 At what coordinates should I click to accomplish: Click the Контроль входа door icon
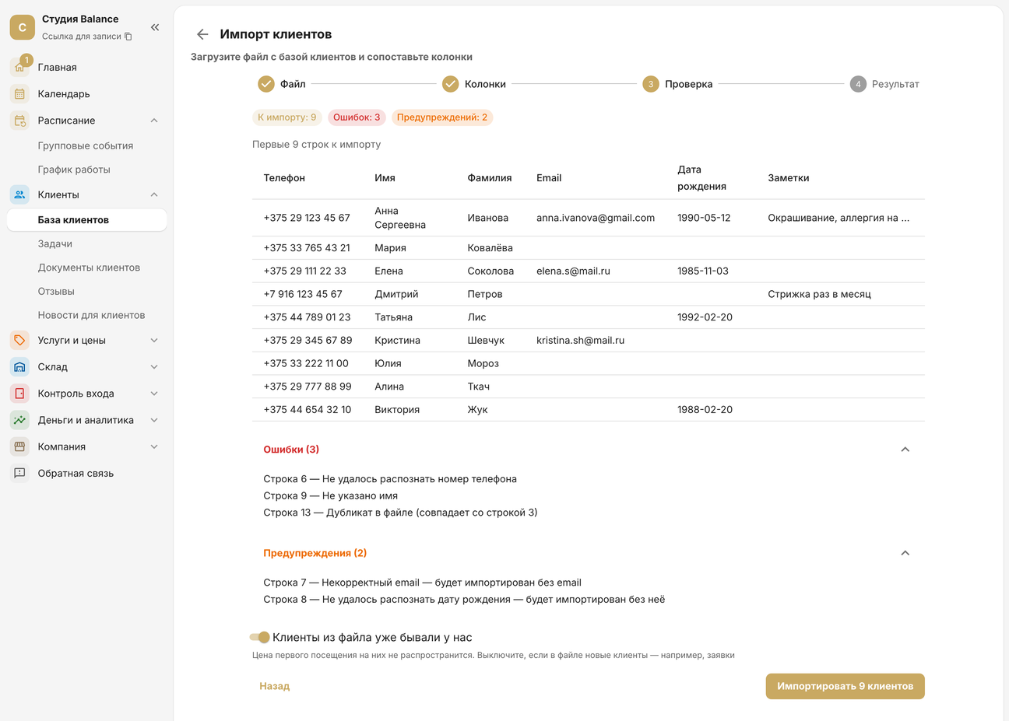[20, 394]
